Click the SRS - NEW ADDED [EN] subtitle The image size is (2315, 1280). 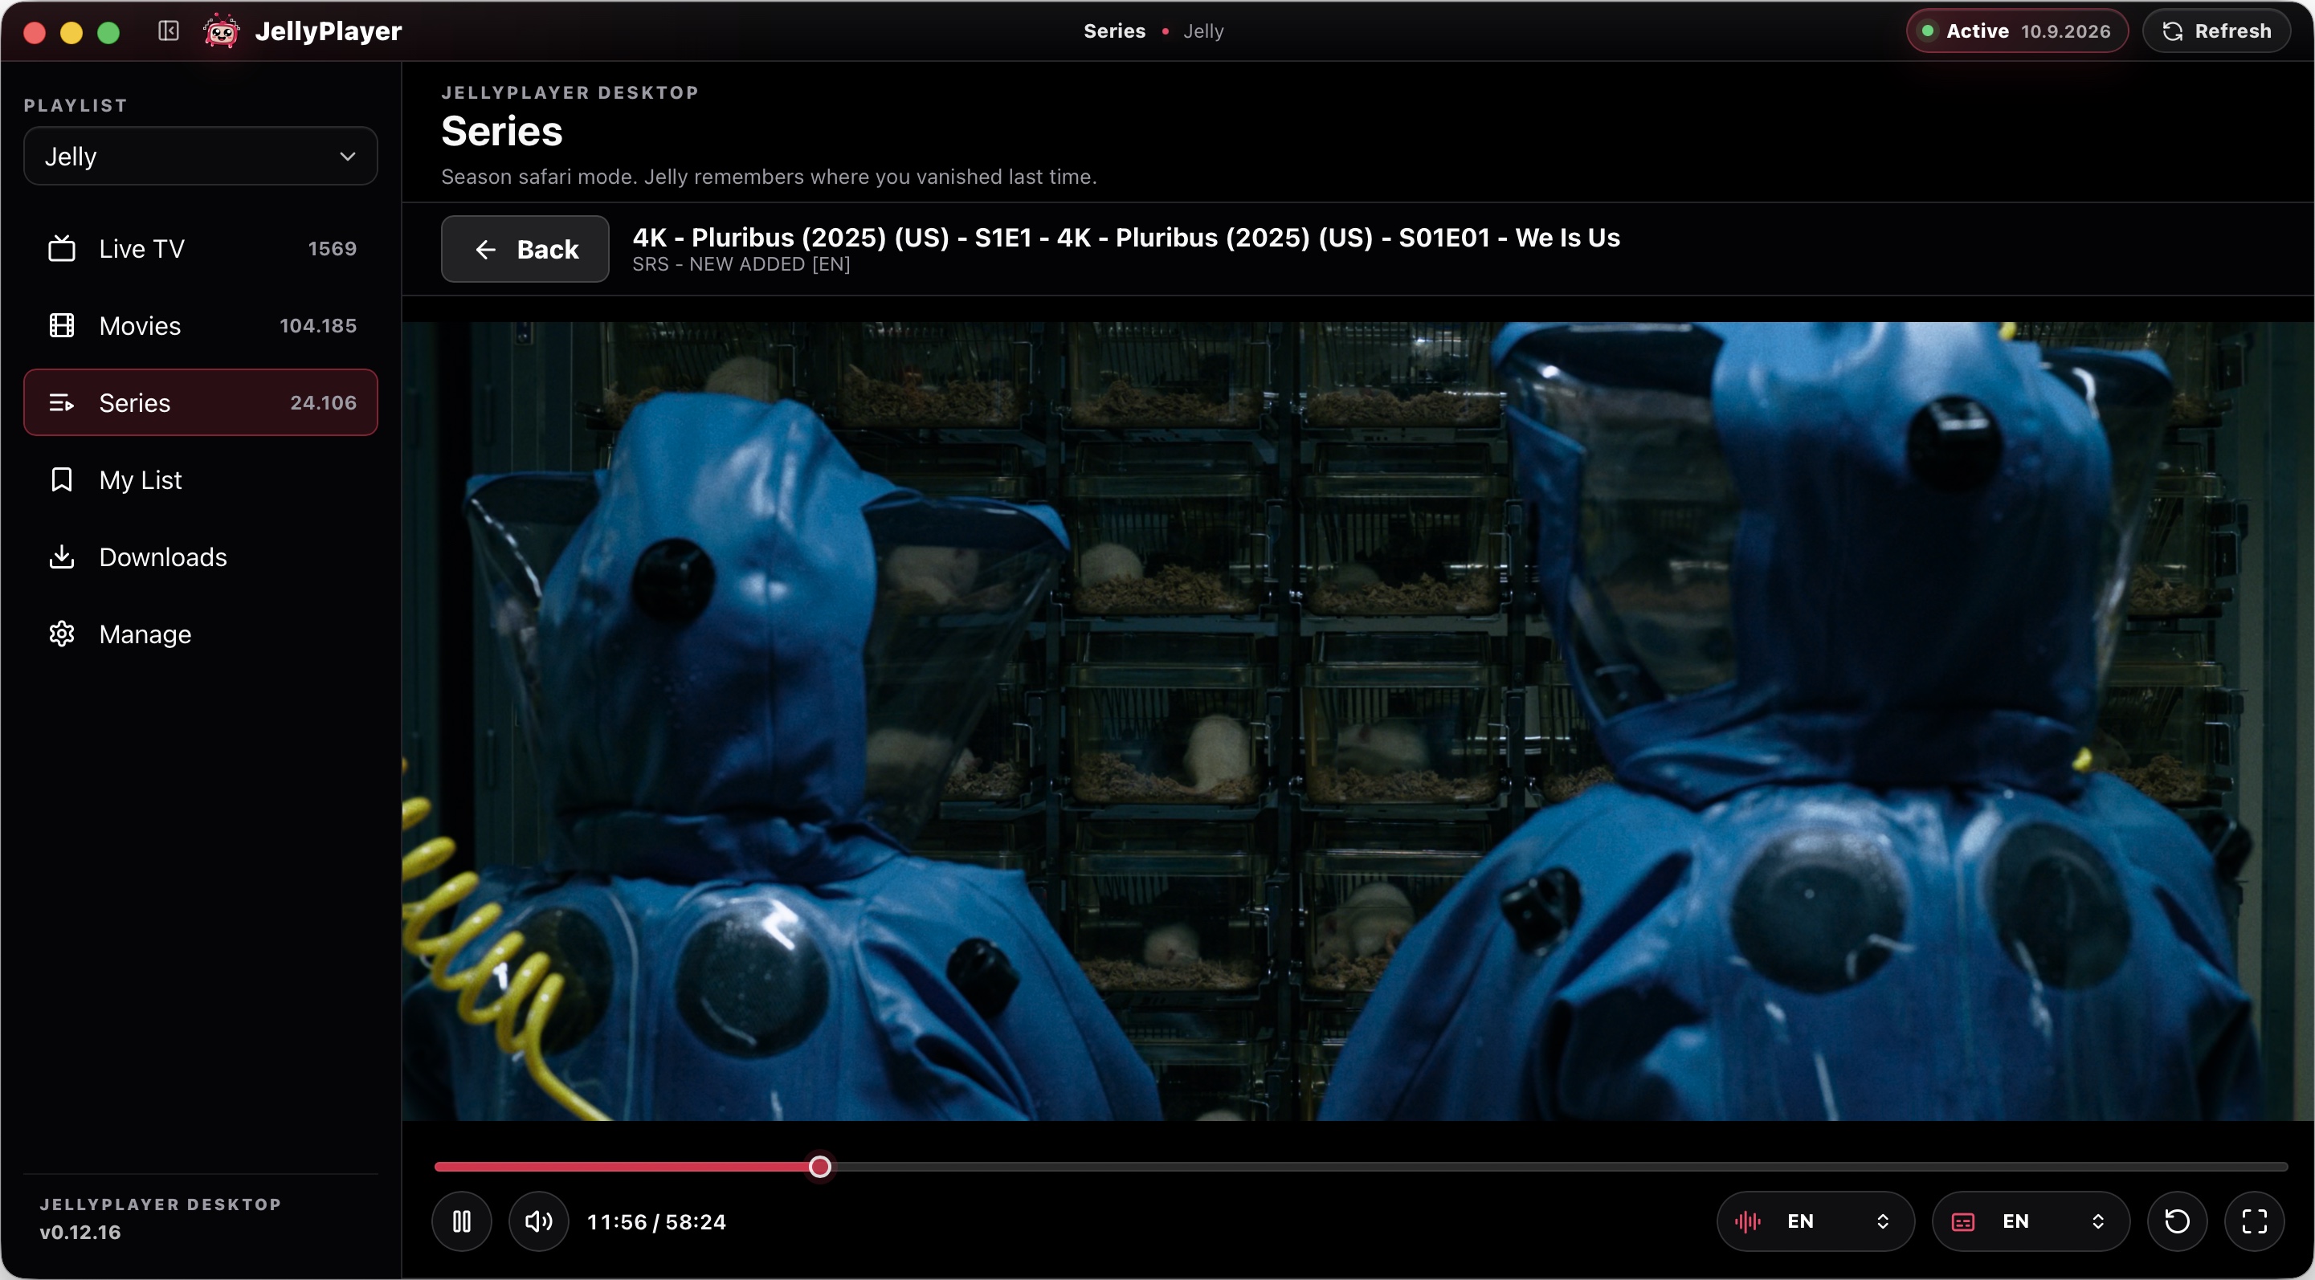[x=741, y=264]
